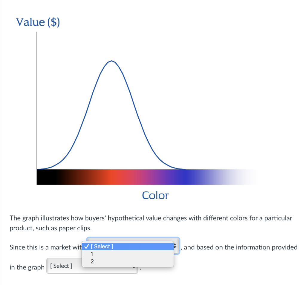
Task: Select option 1 in the open dropdown
Action: [x=92, y=254]
